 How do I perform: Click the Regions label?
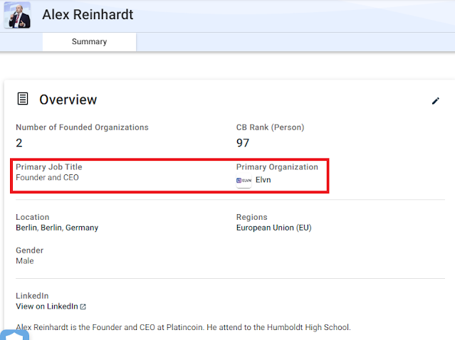pos(252,217)
